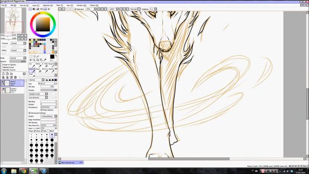
Task: Enable pressure Blend checkbox
Action: (x=48, y=131)
